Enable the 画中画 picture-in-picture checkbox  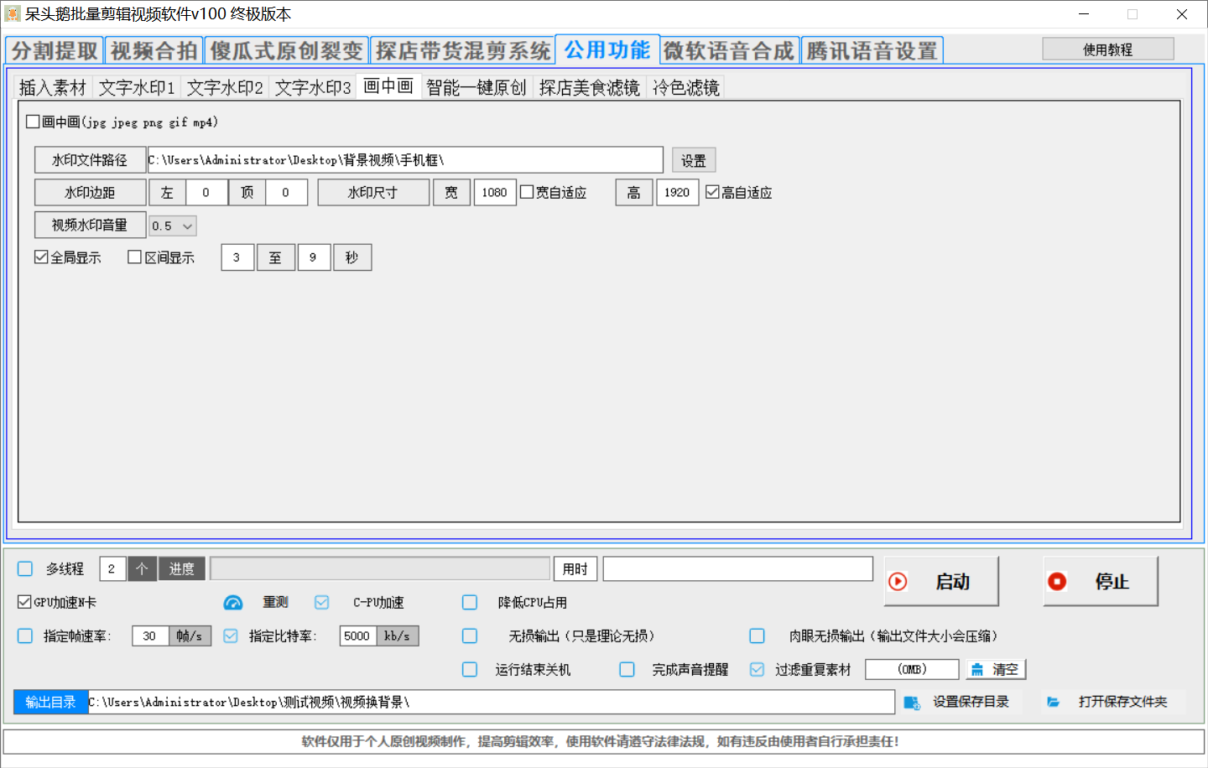[x=33, y=122]
